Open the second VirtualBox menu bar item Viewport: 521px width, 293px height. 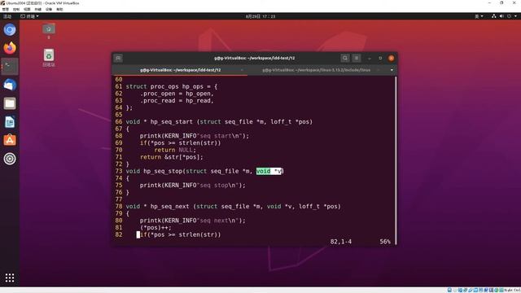point(16,9)
